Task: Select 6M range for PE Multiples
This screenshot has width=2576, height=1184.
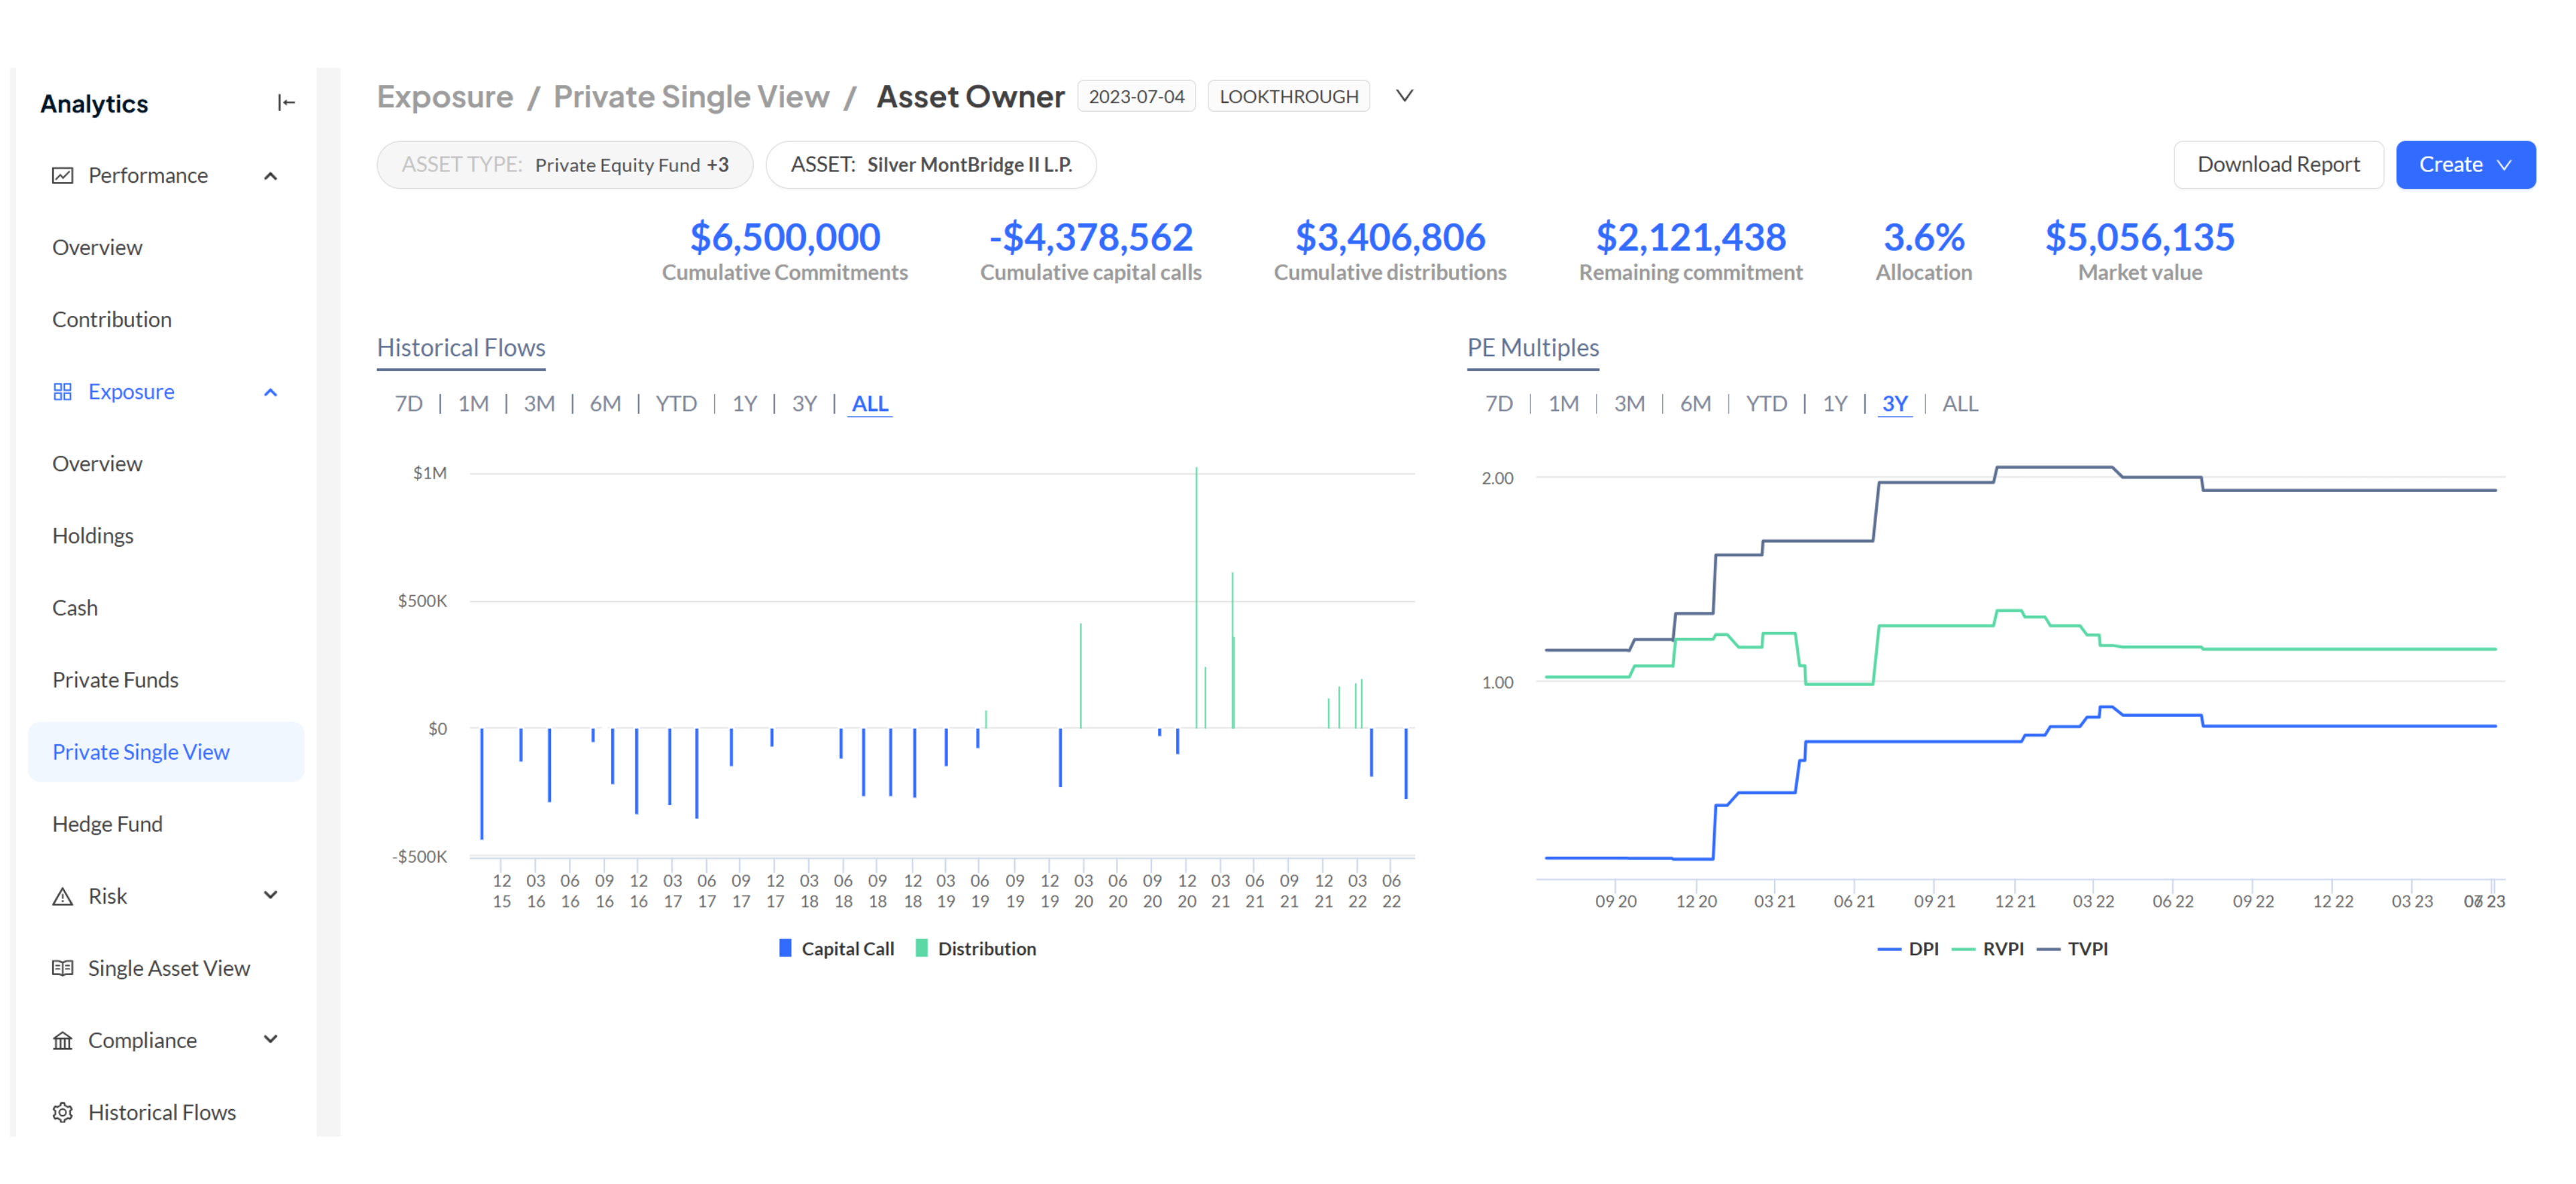Action: pyautogui.click(x=1695, y=404)
